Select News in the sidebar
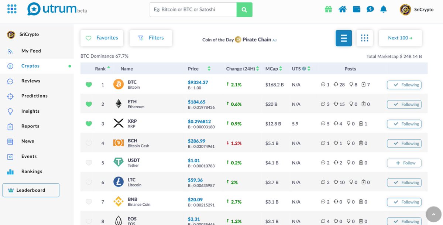 27,141
